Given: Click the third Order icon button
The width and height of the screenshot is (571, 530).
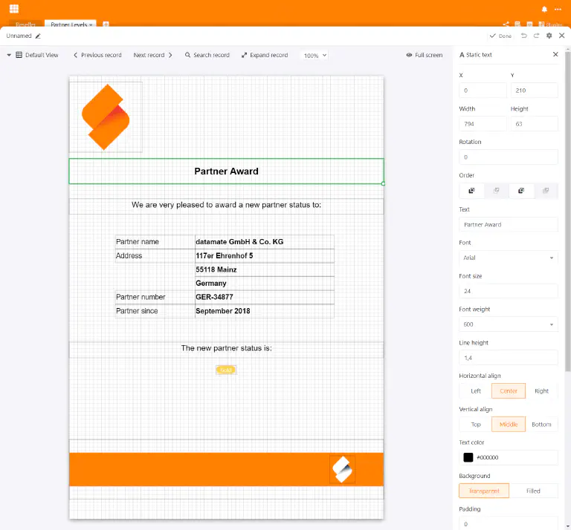Looking at the screenshot, I should [x=521, y=191].
